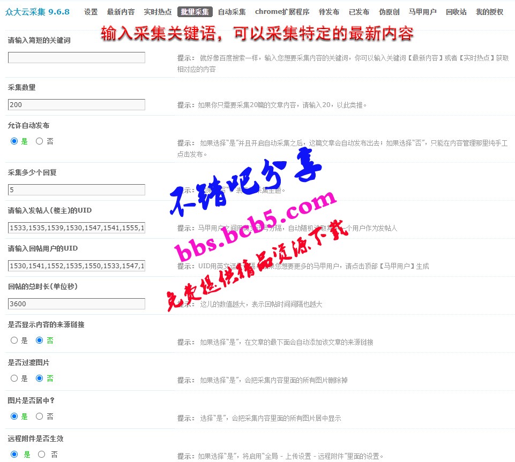Select 是 for 是否过滤图片

[14, 378]
